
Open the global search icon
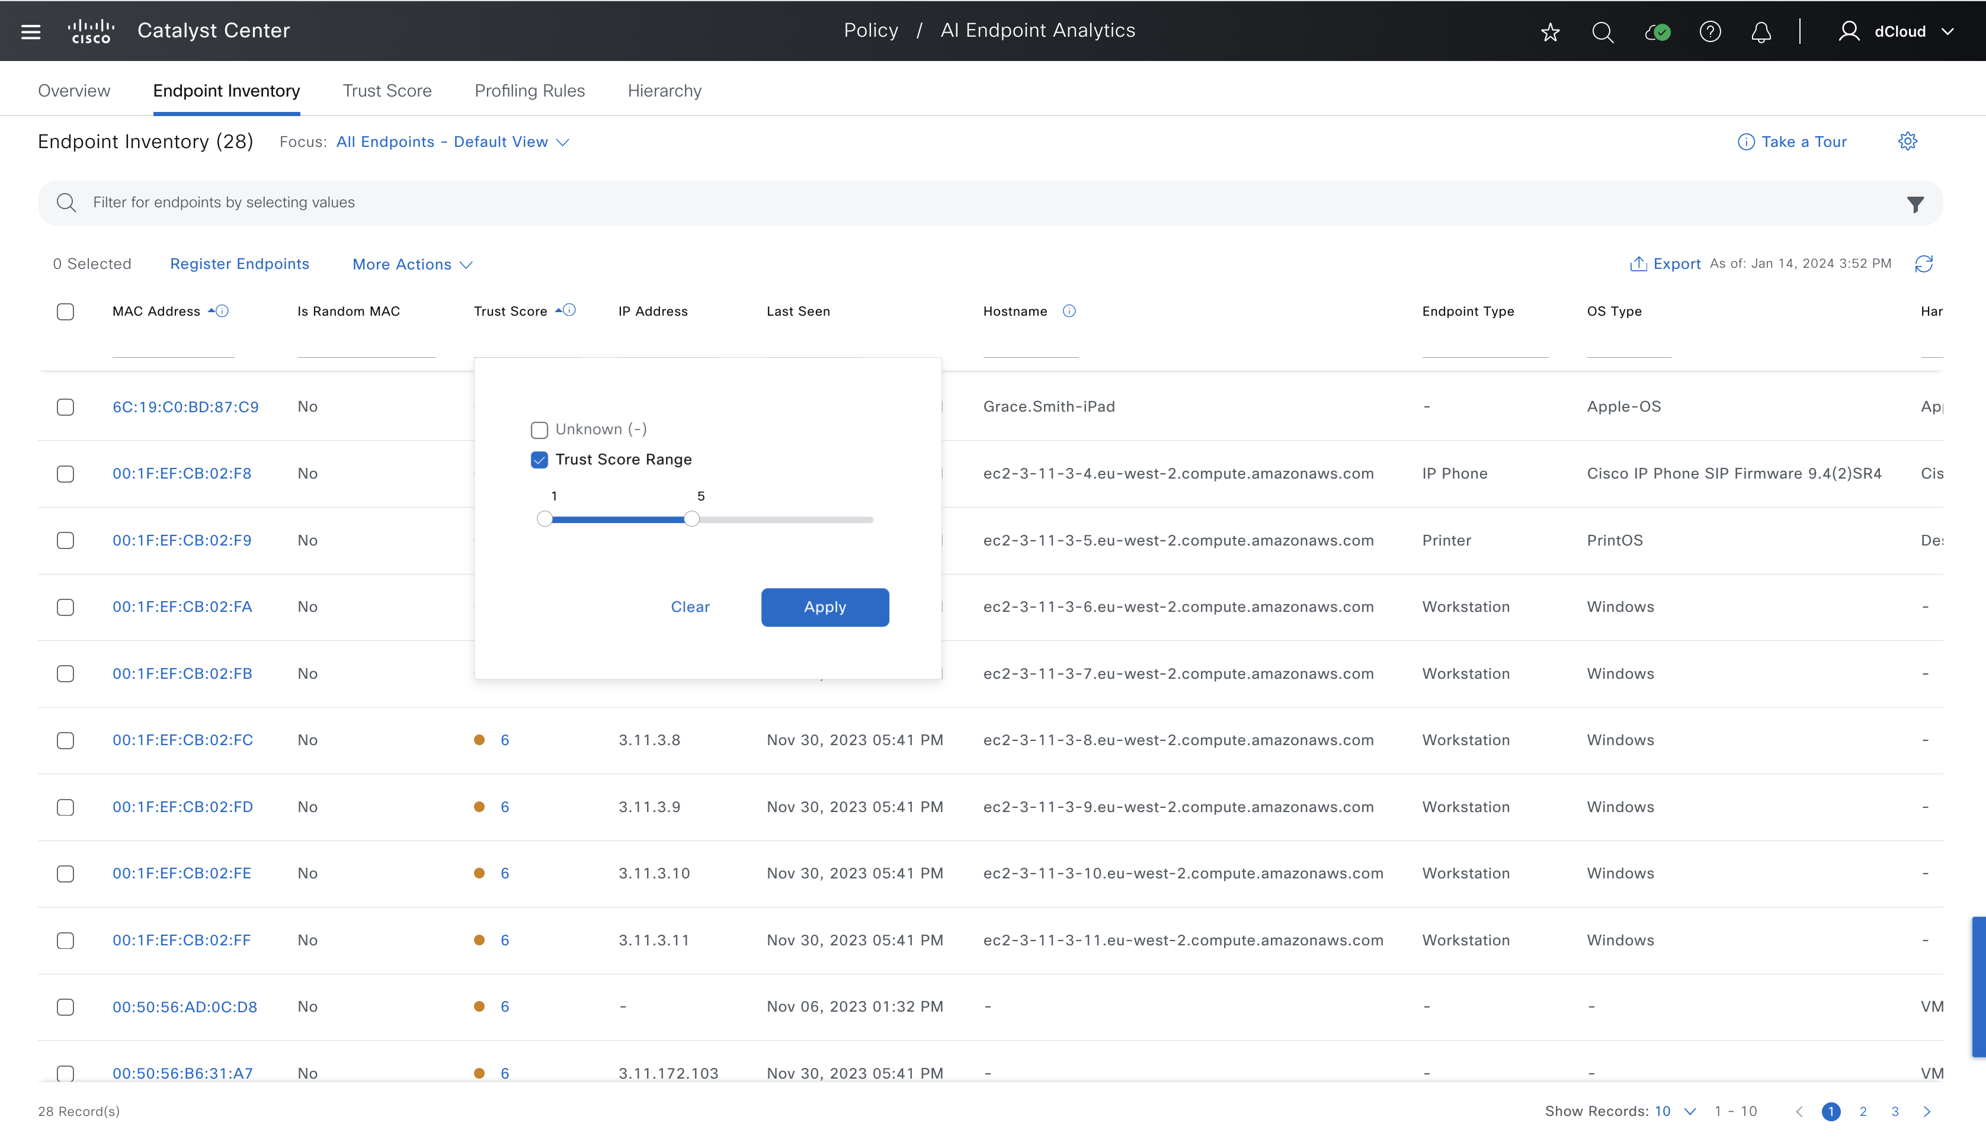(1603, 32)
